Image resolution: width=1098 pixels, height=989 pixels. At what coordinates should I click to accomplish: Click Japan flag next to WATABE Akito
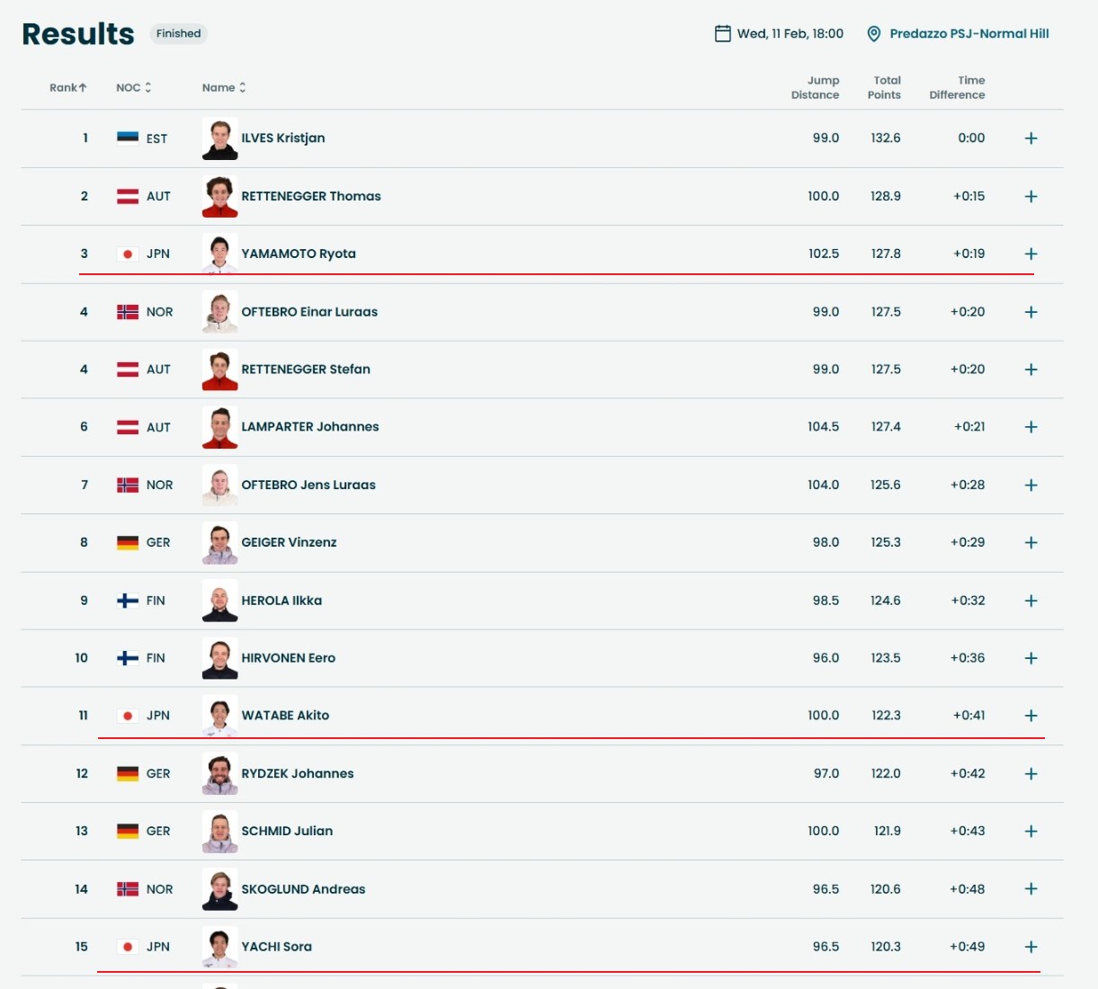point(128,716)
